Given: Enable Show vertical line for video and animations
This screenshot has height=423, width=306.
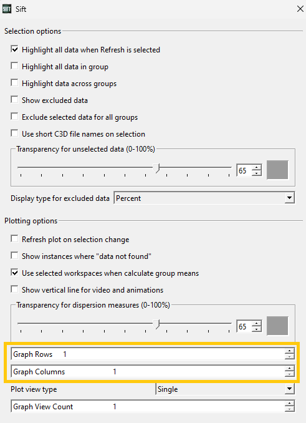Looking at the screenshot, I should click(x=14, y=289).
